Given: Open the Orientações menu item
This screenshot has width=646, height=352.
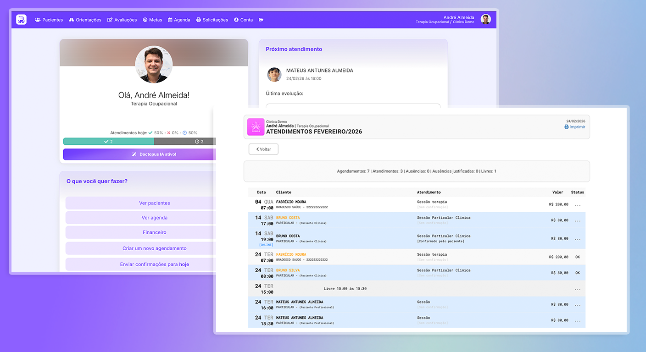Looking at the screenshot, I should point(85,20).
